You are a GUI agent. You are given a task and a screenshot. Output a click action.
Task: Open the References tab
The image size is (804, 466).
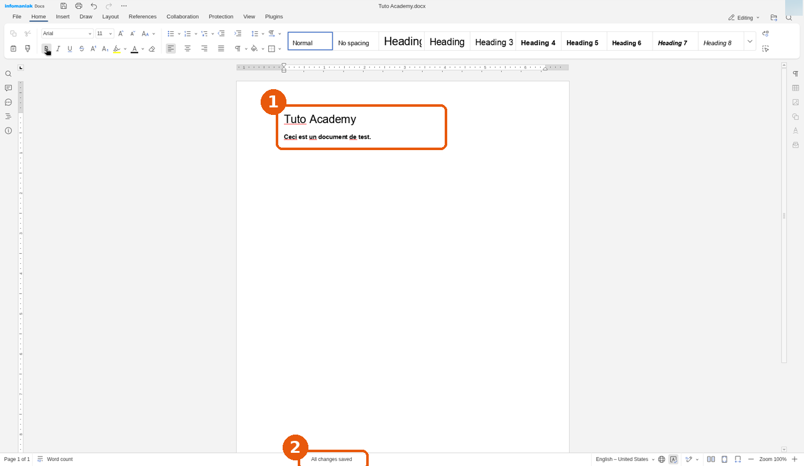click(143, 17)
